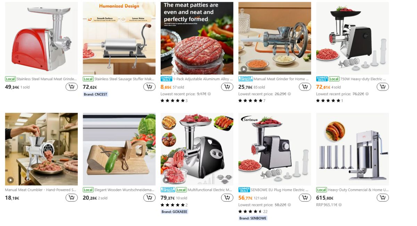Add the 8,65€ patty press to cart
This screenshot has width=417, height=226.
[x=227, y=87]
